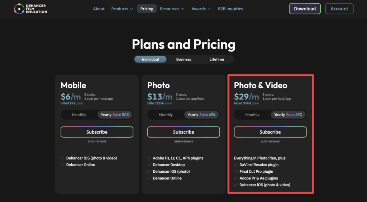Select Yearly Save 63% on Photo plan
The width and height of the screenshot is (367, 202).
[x=201, y=115]
